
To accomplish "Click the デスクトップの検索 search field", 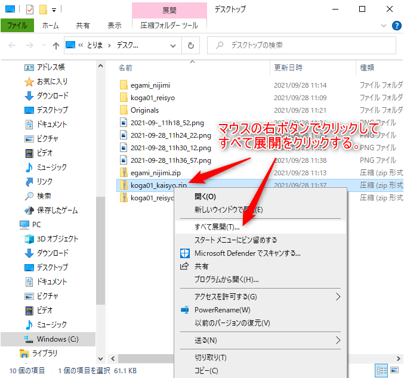I will click(x=302, y=45).
